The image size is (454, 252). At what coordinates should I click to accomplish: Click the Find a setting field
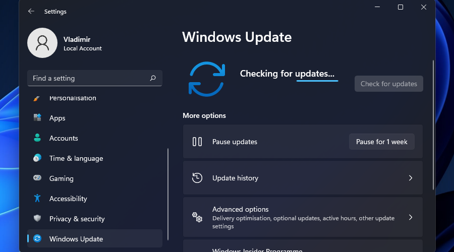[95, 78]
